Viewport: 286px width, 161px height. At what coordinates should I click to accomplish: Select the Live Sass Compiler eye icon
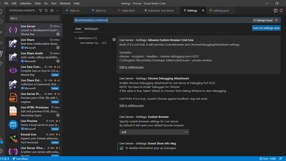pyautogui.click(x=13, y=71)
